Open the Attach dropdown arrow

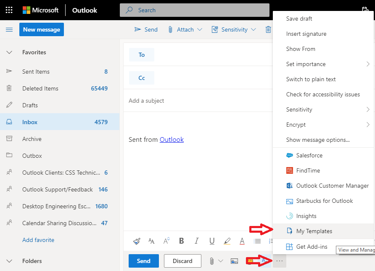(x=200, y=29)
